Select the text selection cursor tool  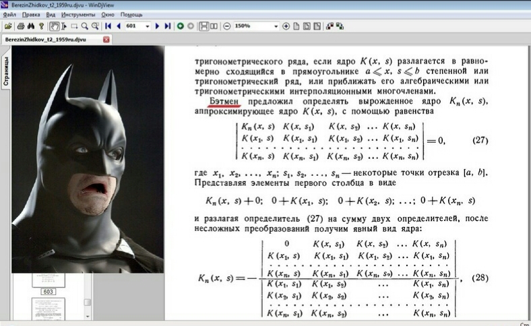point(64,26)
